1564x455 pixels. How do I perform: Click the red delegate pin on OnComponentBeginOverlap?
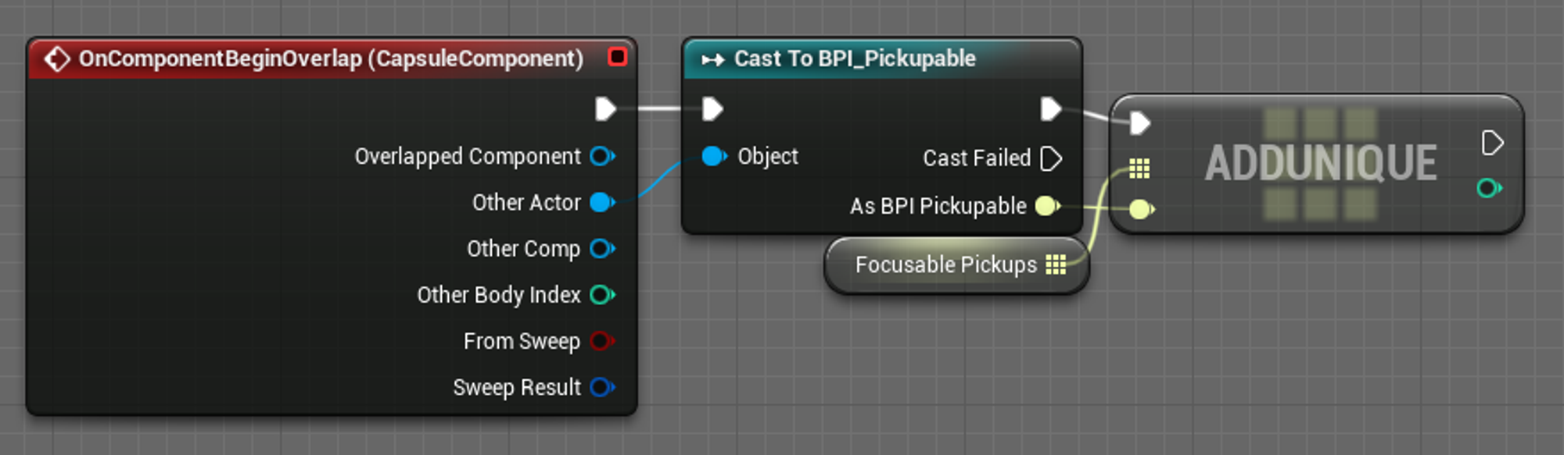617,57
